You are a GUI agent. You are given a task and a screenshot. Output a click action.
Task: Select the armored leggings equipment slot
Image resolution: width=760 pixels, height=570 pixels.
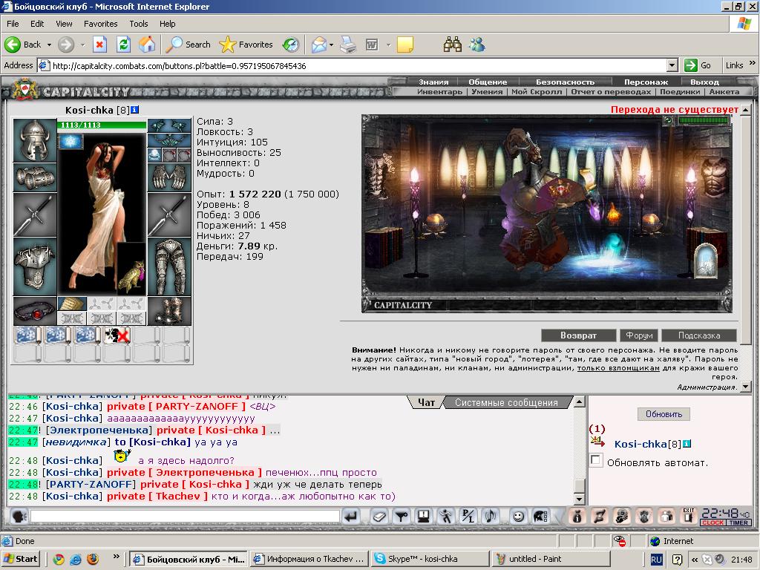pos(169,267)
